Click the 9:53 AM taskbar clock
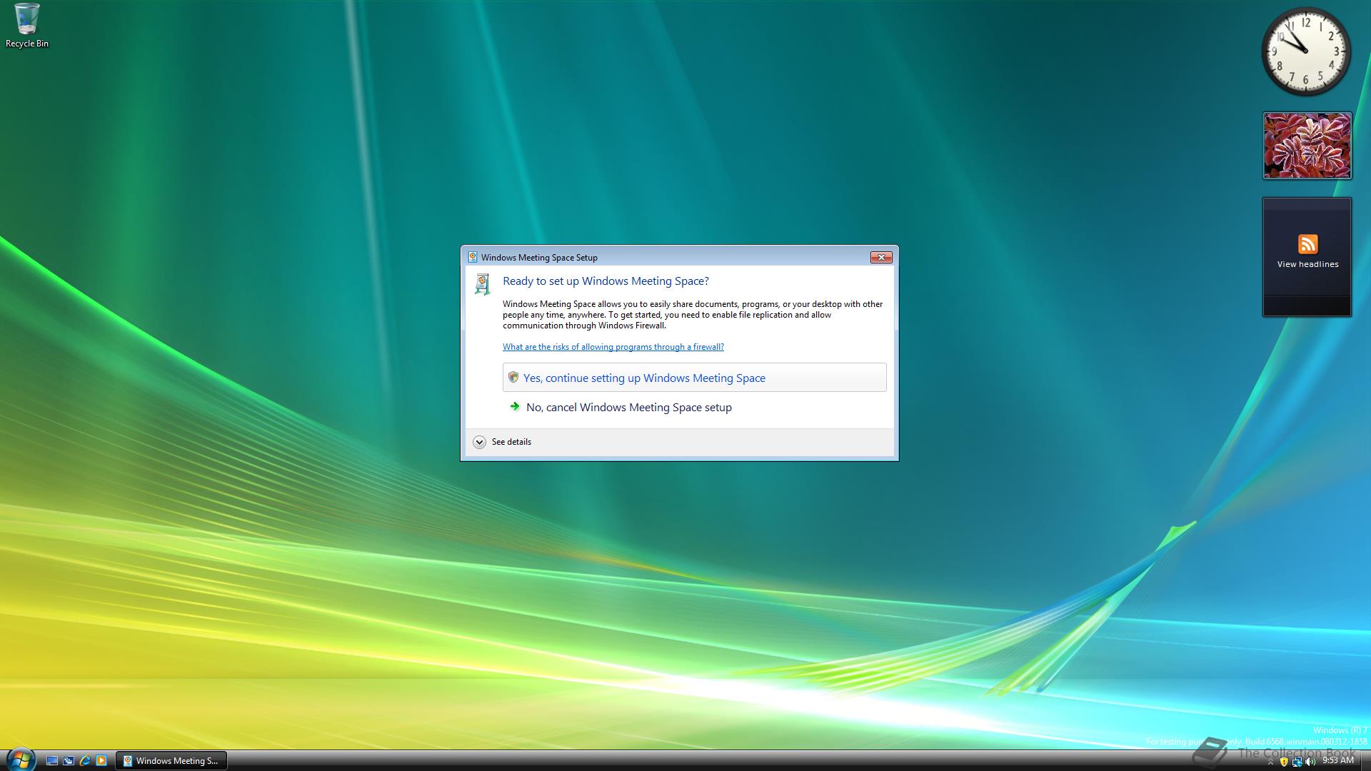The height and width of the screenshot is (771, 1371). click(x=1338, y=761)
